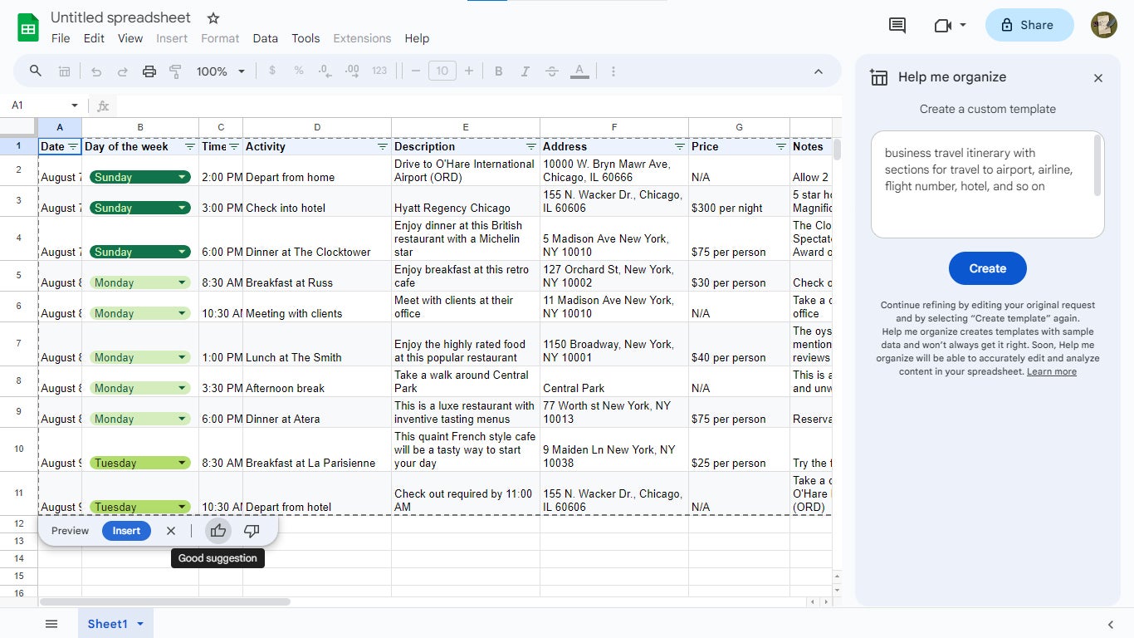Open the Day of the week filter
Viewport: 1134px width, 638px height.
[190, 146]
